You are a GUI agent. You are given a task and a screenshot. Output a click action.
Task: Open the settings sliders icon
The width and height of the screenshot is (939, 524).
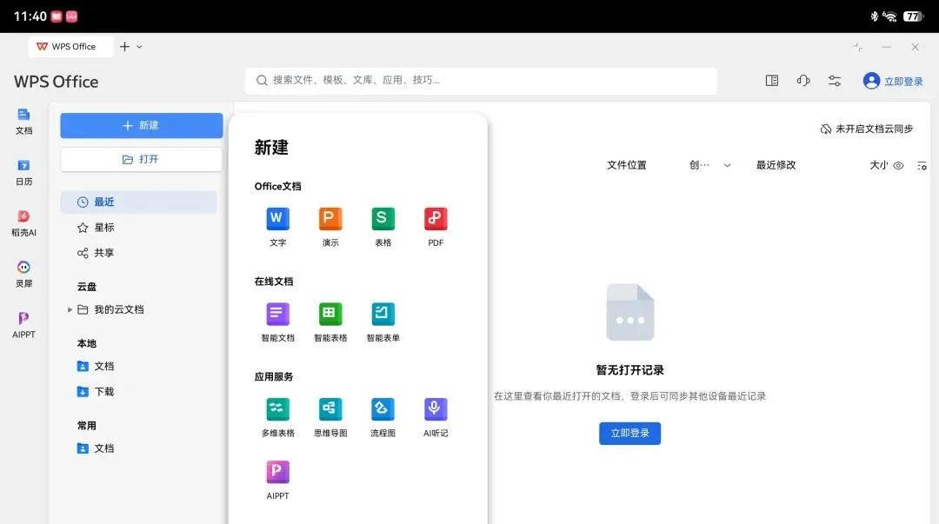(834, 80)
